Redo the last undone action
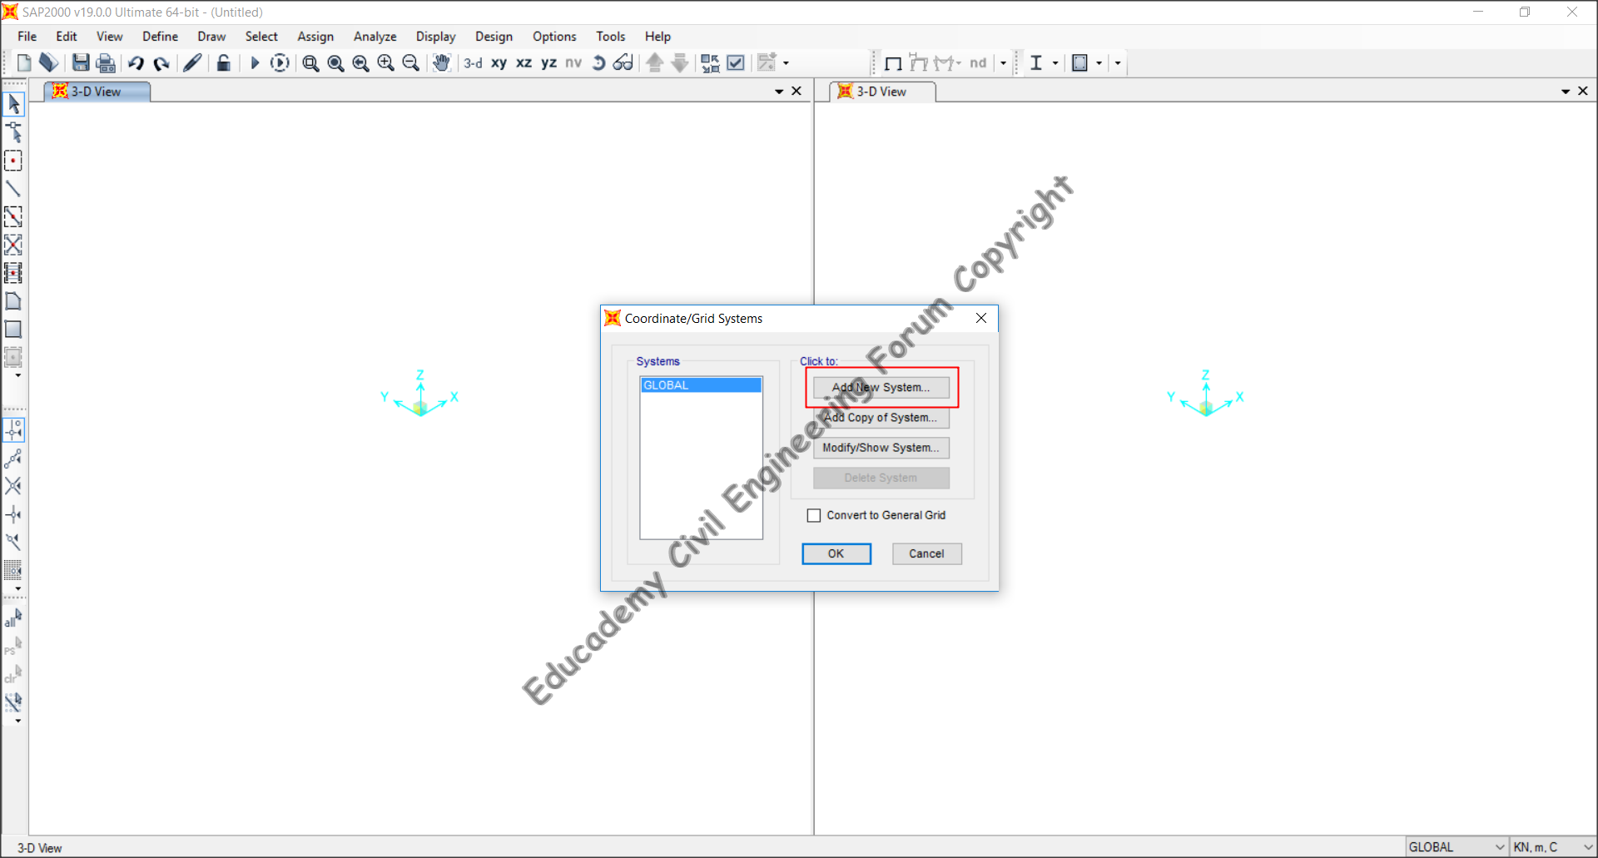The height and width of the screenshot is (858, 1598). (x=161, y=62)
